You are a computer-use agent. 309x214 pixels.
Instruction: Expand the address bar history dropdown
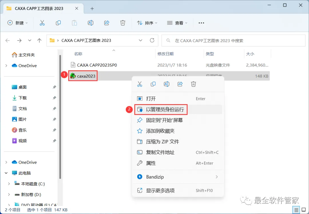pyautogui.click(x=140, y=40)
